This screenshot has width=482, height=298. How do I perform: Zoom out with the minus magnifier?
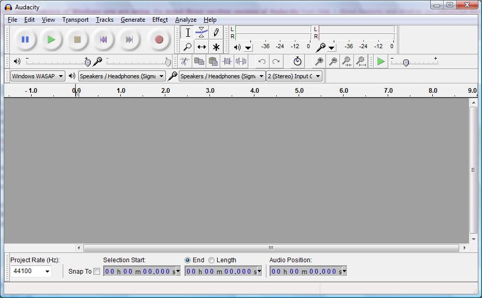point(333,62)
